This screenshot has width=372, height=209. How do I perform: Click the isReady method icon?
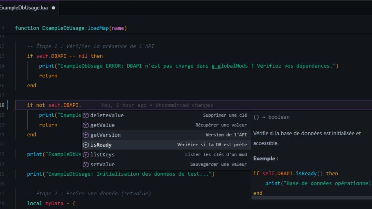[86, 145]
